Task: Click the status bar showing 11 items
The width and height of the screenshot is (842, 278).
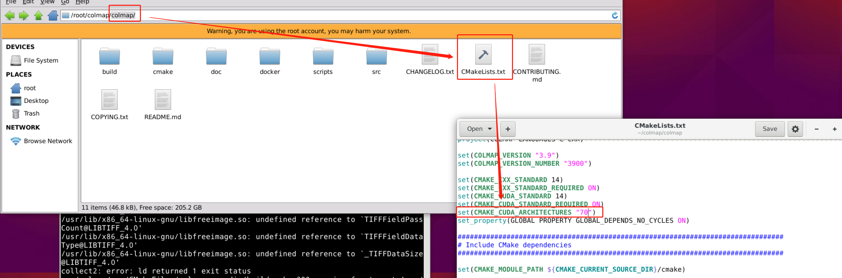Action: (142, 207)
